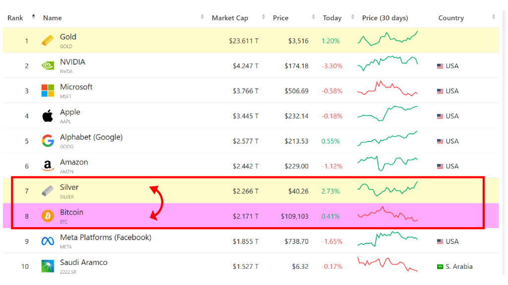Screen dimensions: 508x285
Task: Click the Google logo icon
Action: (48, 141)
